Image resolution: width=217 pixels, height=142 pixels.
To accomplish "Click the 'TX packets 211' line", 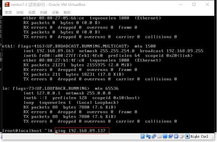I will click(x=74, y=74).
